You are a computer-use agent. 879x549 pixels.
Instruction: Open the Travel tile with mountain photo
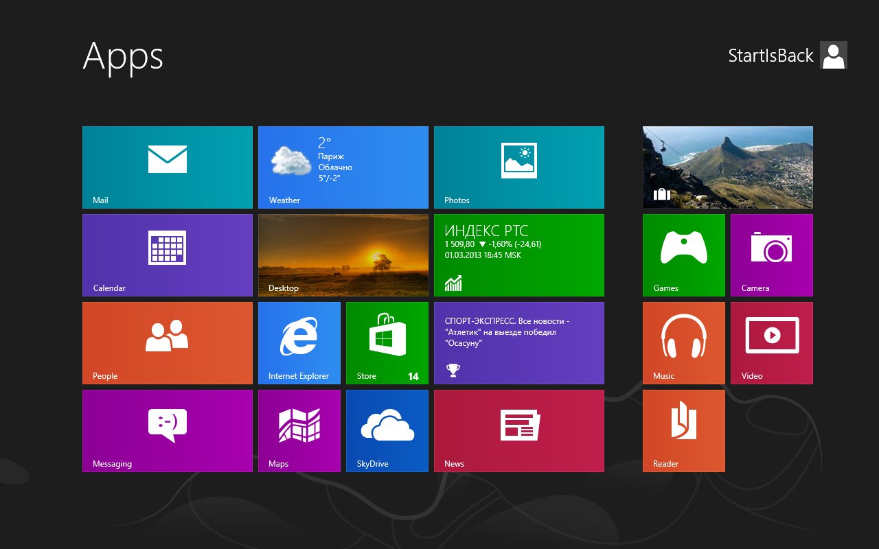[727, 167]
